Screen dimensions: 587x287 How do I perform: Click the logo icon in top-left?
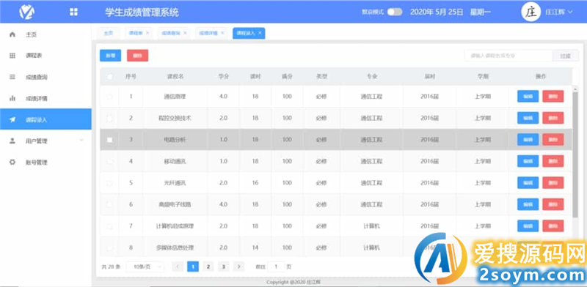coord(27,12)
